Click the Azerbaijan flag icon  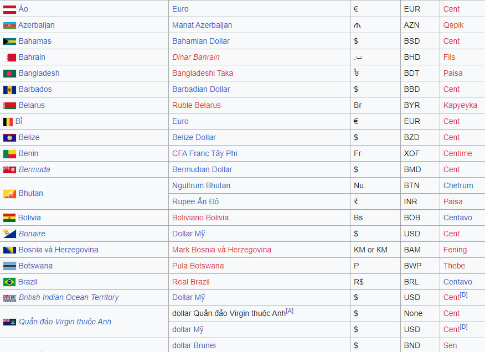(x=9, y=25)
